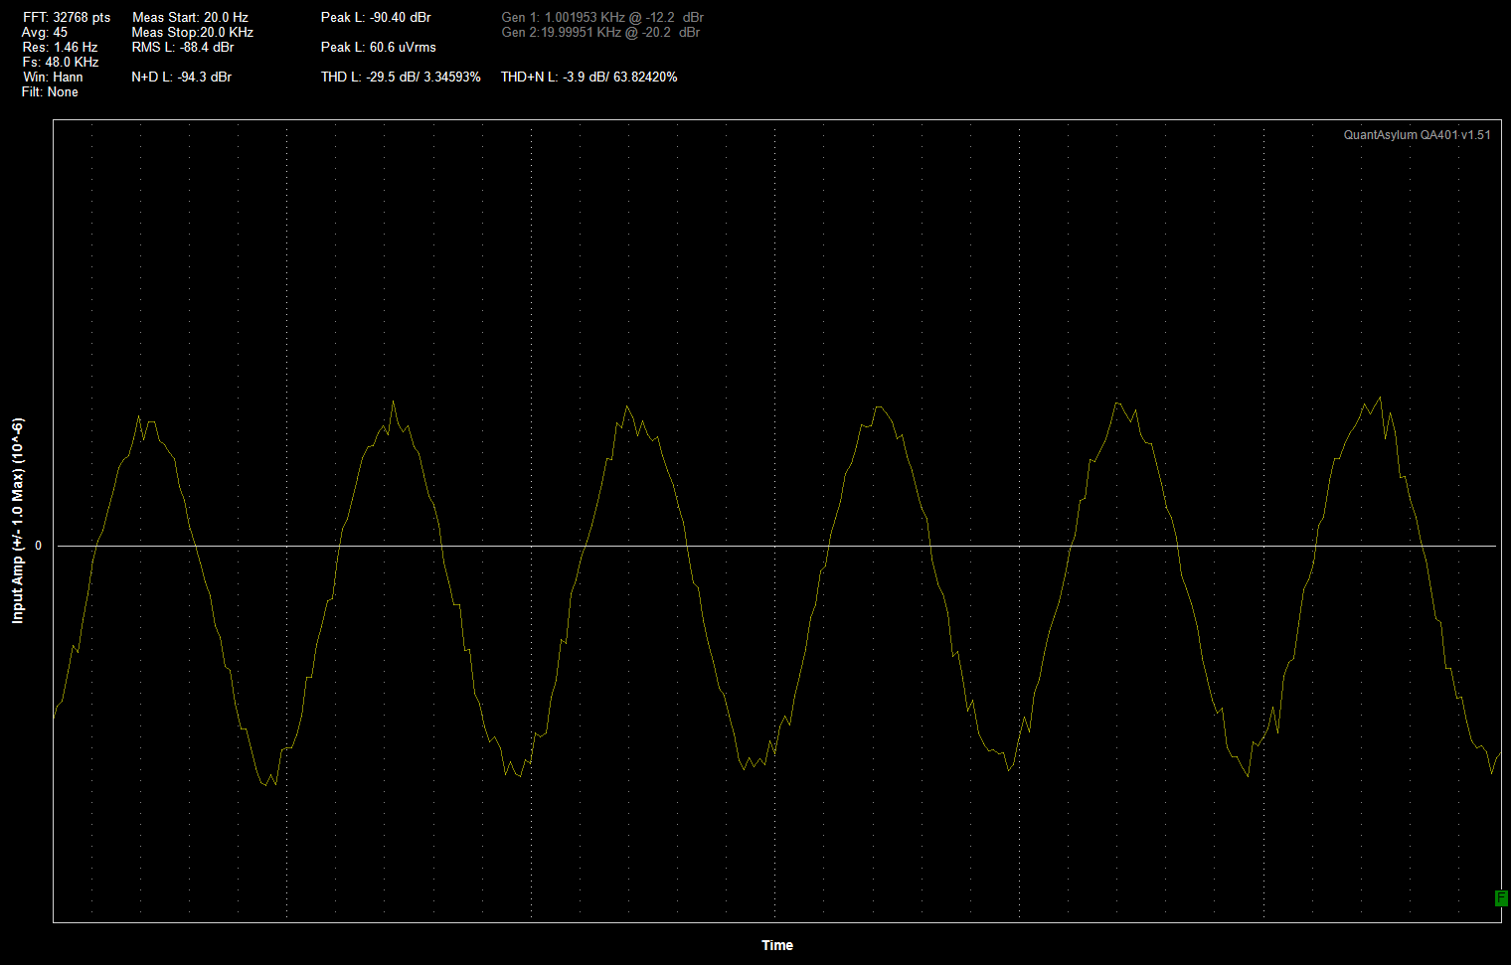Click the 'Meas Stop:20.0 KHz' text
Image resolution: width=1511 pixels, height=965 pixels.
tap(192, 33)
